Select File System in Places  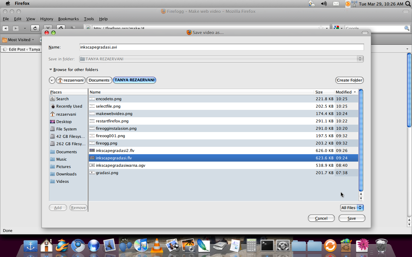coord(68,129)
